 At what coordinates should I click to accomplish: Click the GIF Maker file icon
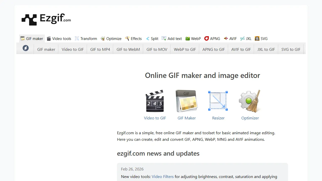click(186, 101)
